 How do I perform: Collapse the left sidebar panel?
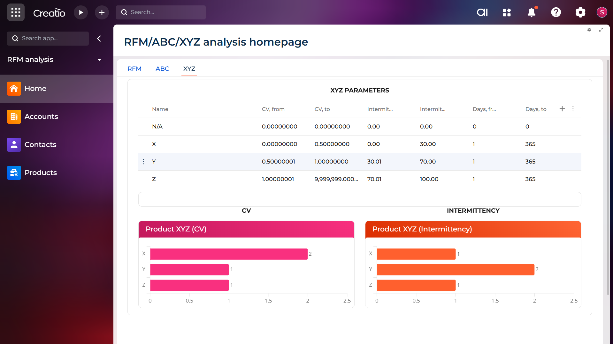tap(99, 39)
